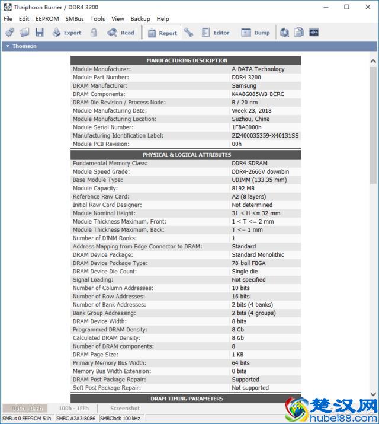Select the Report toolbar button

tap(162, 33)
